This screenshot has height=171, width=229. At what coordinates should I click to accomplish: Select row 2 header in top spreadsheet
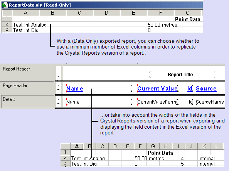click(7, 24)
